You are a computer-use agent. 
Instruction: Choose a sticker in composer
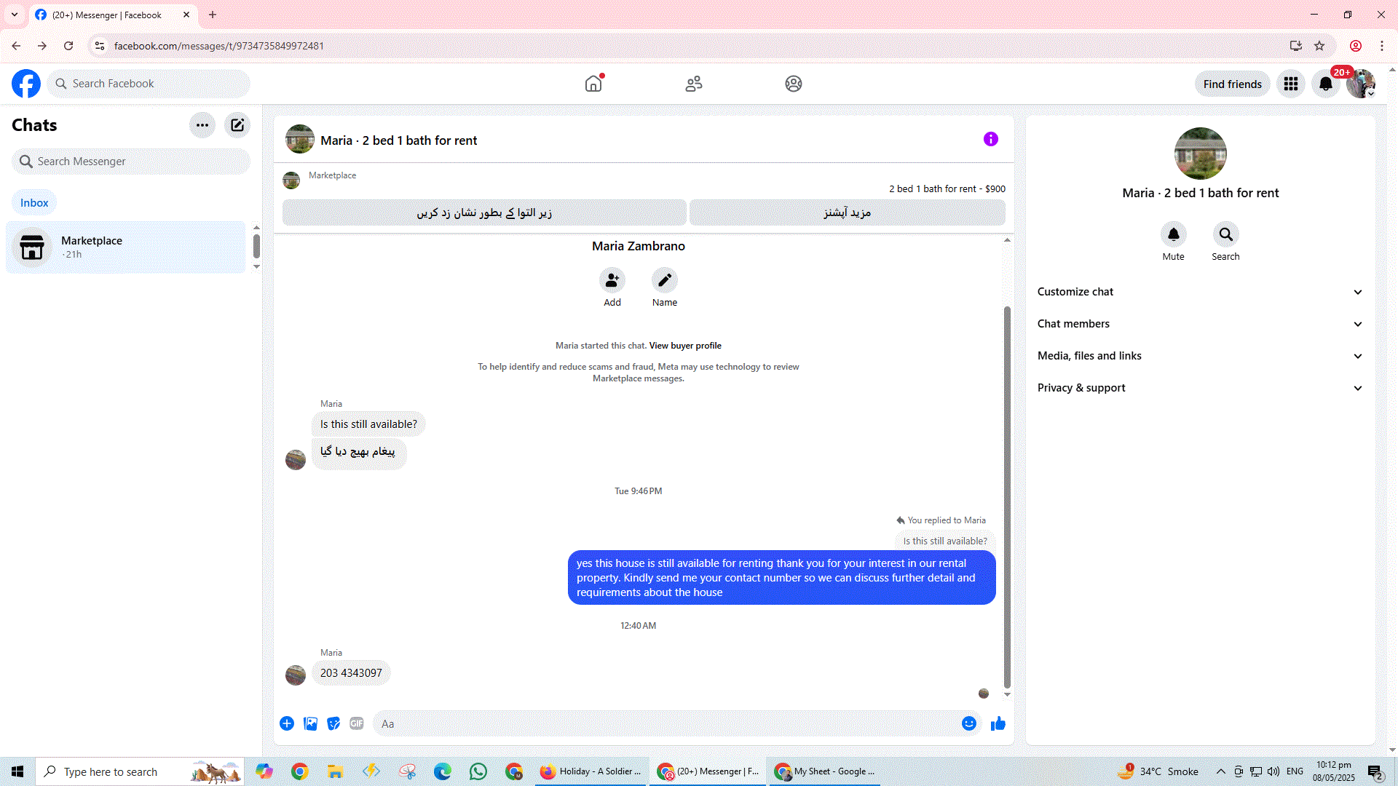(333, 723)
